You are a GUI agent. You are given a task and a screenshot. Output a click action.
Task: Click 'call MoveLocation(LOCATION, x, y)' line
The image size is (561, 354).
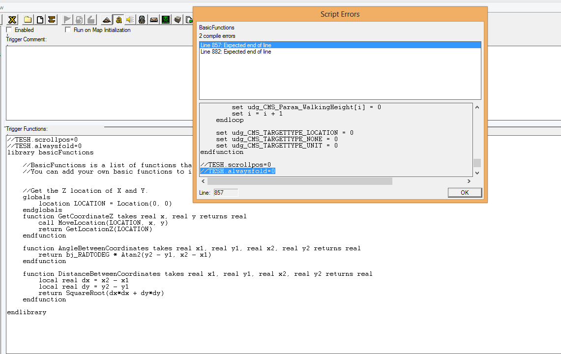point(103,223)
